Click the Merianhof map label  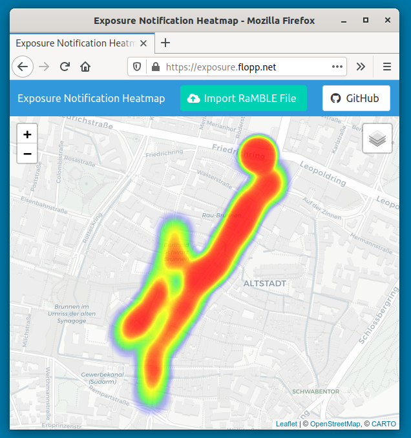tap(221, 126)
